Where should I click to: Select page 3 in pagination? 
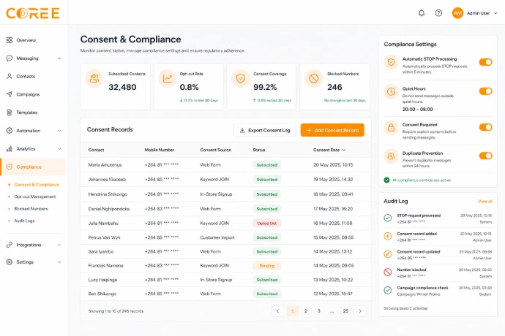tap(318, 311)
